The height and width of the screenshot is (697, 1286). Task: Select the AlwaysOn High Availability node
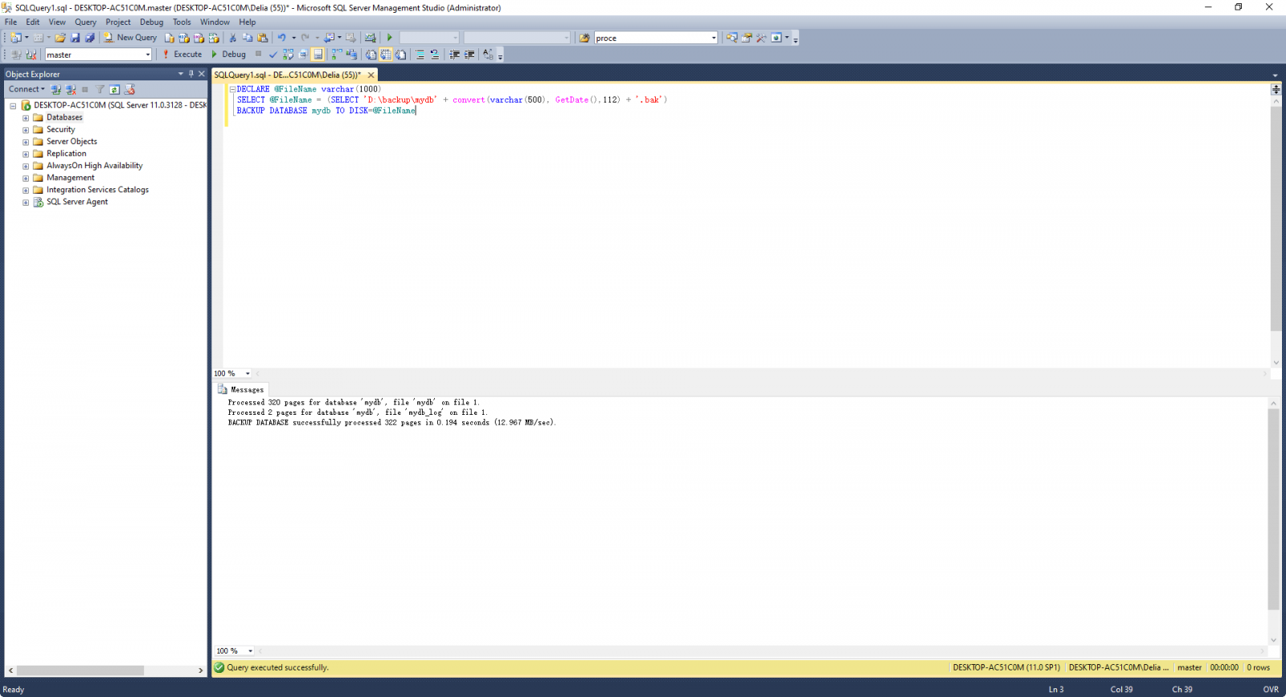click(x=94, y=166)
